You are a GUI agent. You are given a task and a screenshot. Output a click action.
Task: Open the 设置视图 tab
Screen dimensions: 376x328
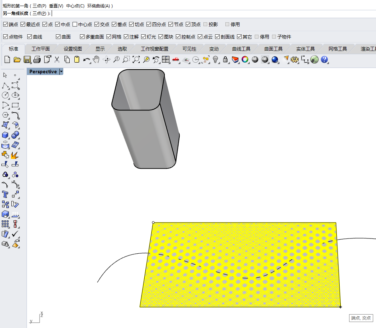tap(73, 49)
